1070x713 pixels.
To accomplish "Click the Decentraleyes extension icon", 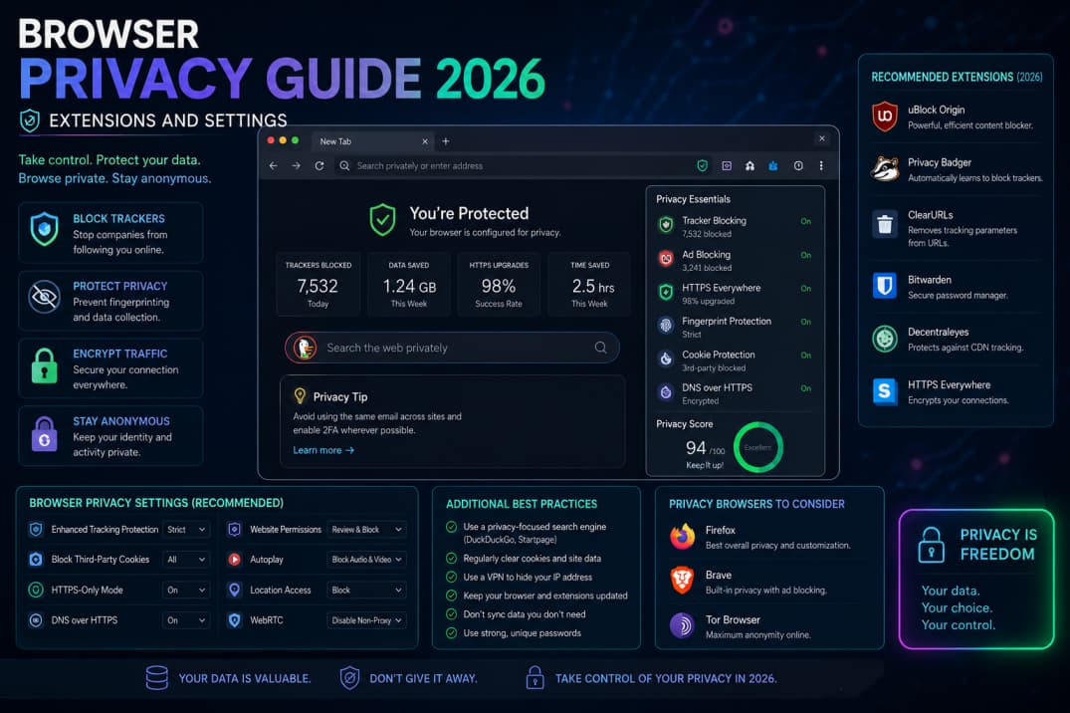I will tap(885, 339).
